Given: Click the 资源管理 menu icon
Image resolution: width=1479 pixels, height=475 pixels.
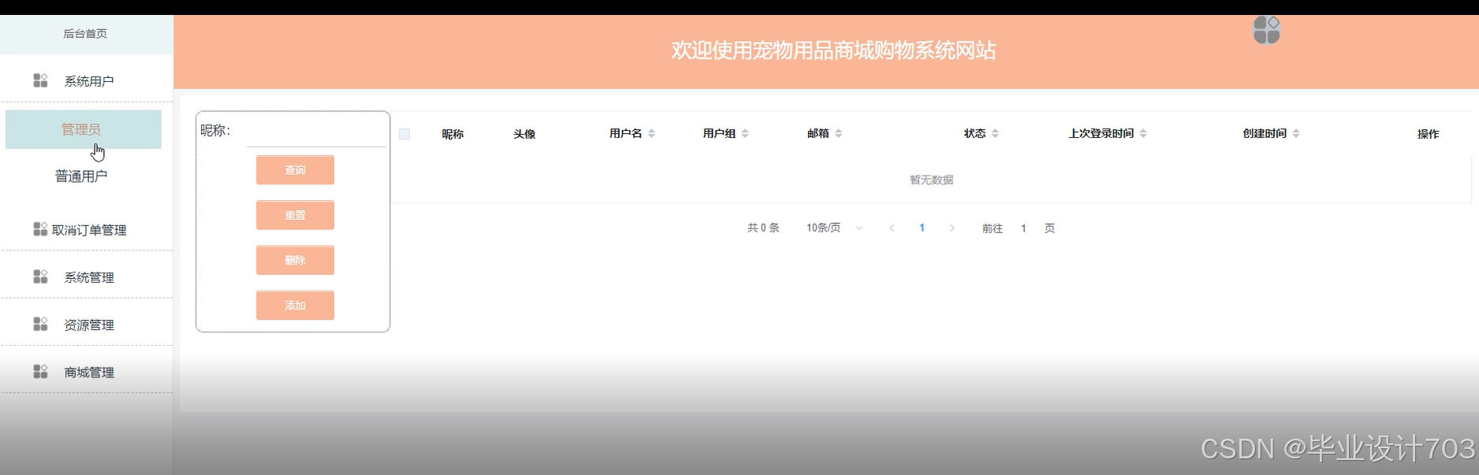Looking at the screenshot, I should pyautogui.click(x=40, y=325).
